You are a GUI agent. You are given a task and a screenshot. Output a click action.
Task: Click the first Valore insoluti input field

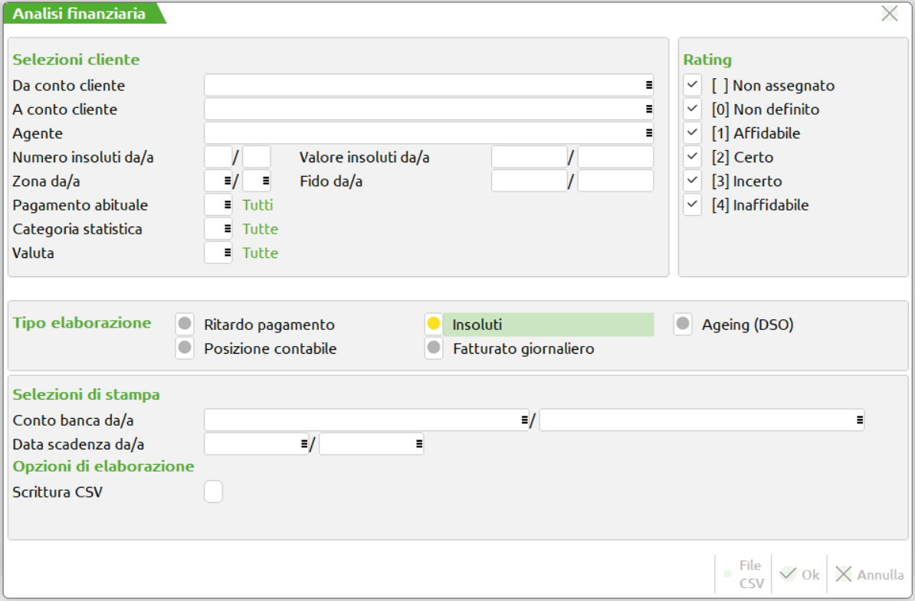529,157
